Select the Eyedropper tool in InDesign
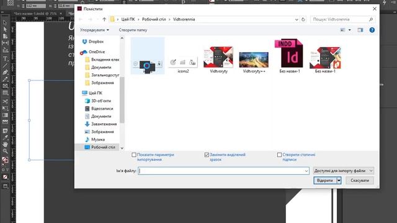Screen dimensions: 397x223 coord(5,138)
